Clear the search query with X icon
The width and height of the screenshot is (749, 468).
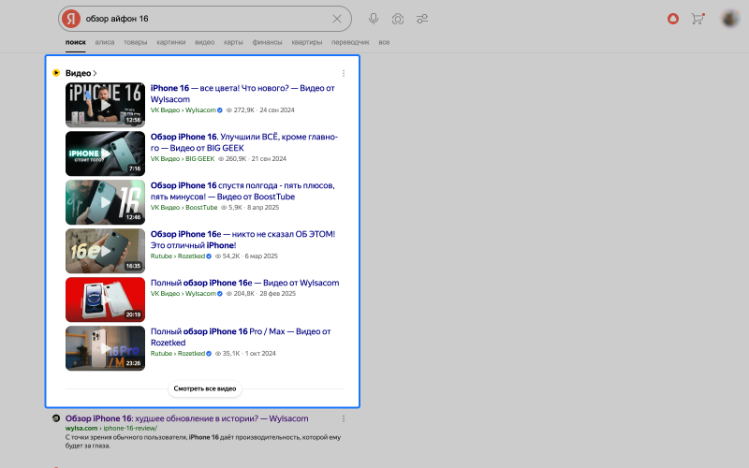337,19
